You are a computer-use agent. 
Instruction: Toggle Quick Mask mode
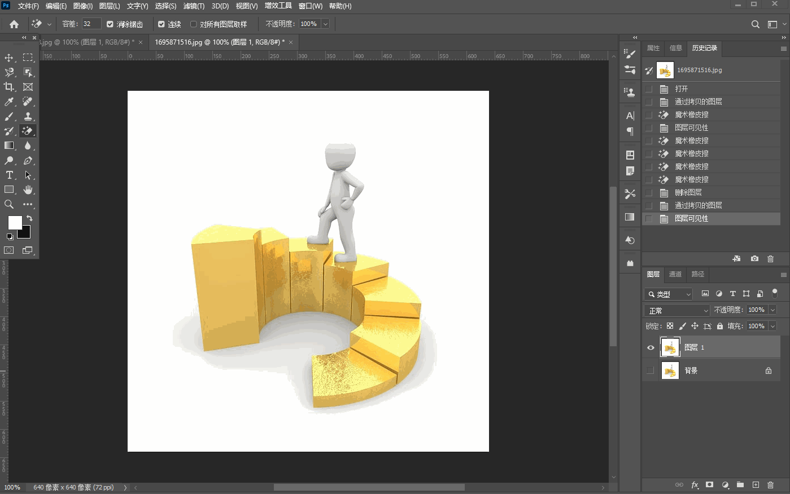click(x=9, y=250)
